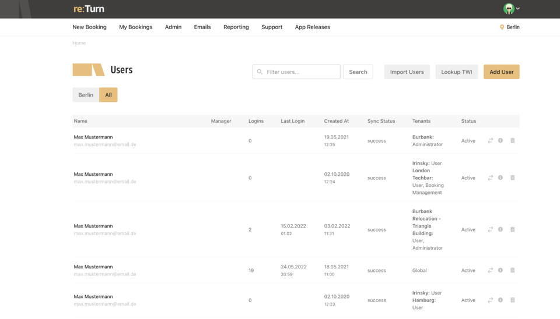The width and height of the screenshot is (560, 319).
Task: Click trash icon in London Techbar row
Action: [x=513, y=178]
